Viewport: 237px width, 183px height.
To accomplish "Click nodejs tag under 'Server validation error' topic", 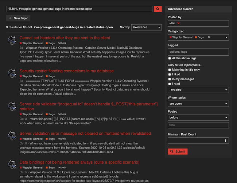I will pyautogui.click(x=62, y=139).
